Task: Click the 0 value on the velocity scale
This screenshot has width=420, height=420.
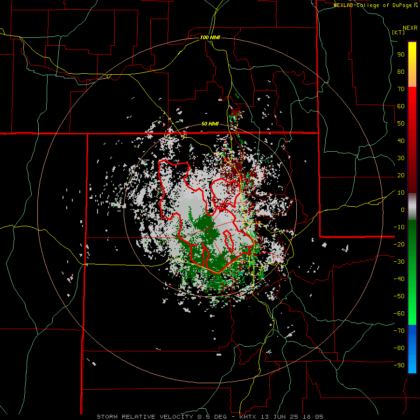Action: pyautogui.click(x=403, y=210)
